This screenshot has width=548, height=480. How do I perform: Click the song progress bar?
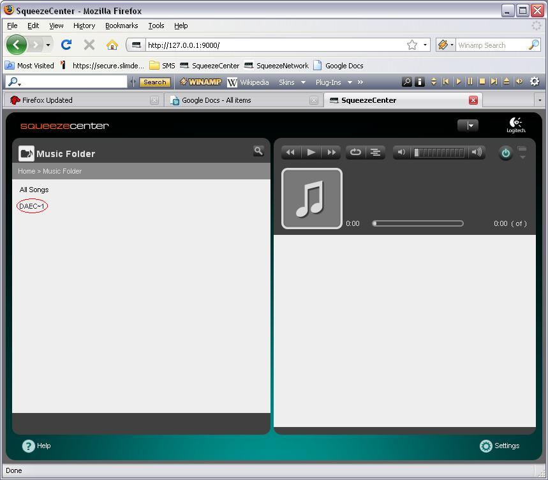pyautogui.click(x=418, y=223)
